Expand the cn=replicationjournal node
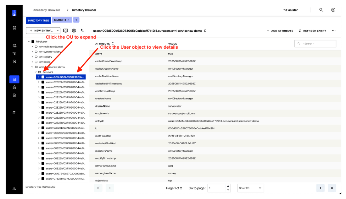The height and width of the screenshot is (199, 346). click(x=32, y=47)
